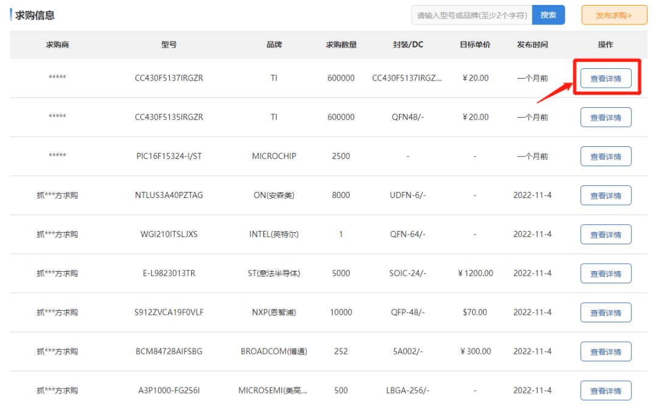Click package QFP-48/-

408,312
